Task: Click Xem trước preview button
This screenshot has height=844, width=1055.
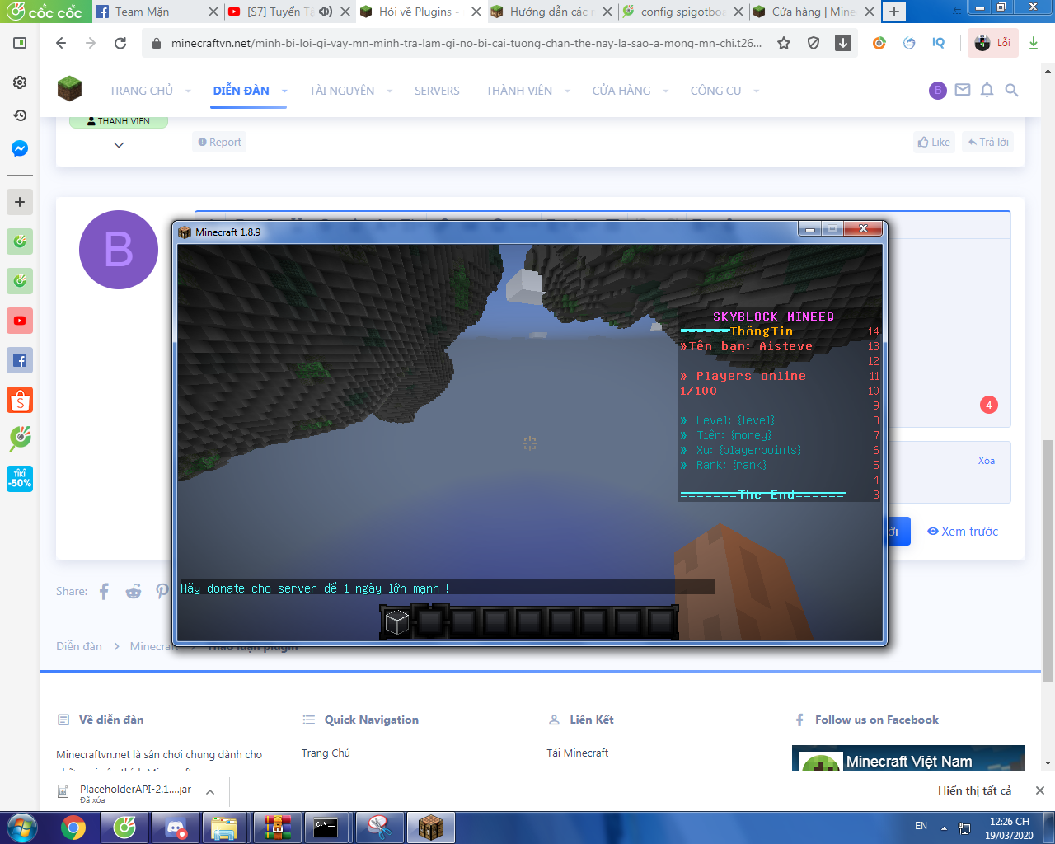Action: point(963,532)
